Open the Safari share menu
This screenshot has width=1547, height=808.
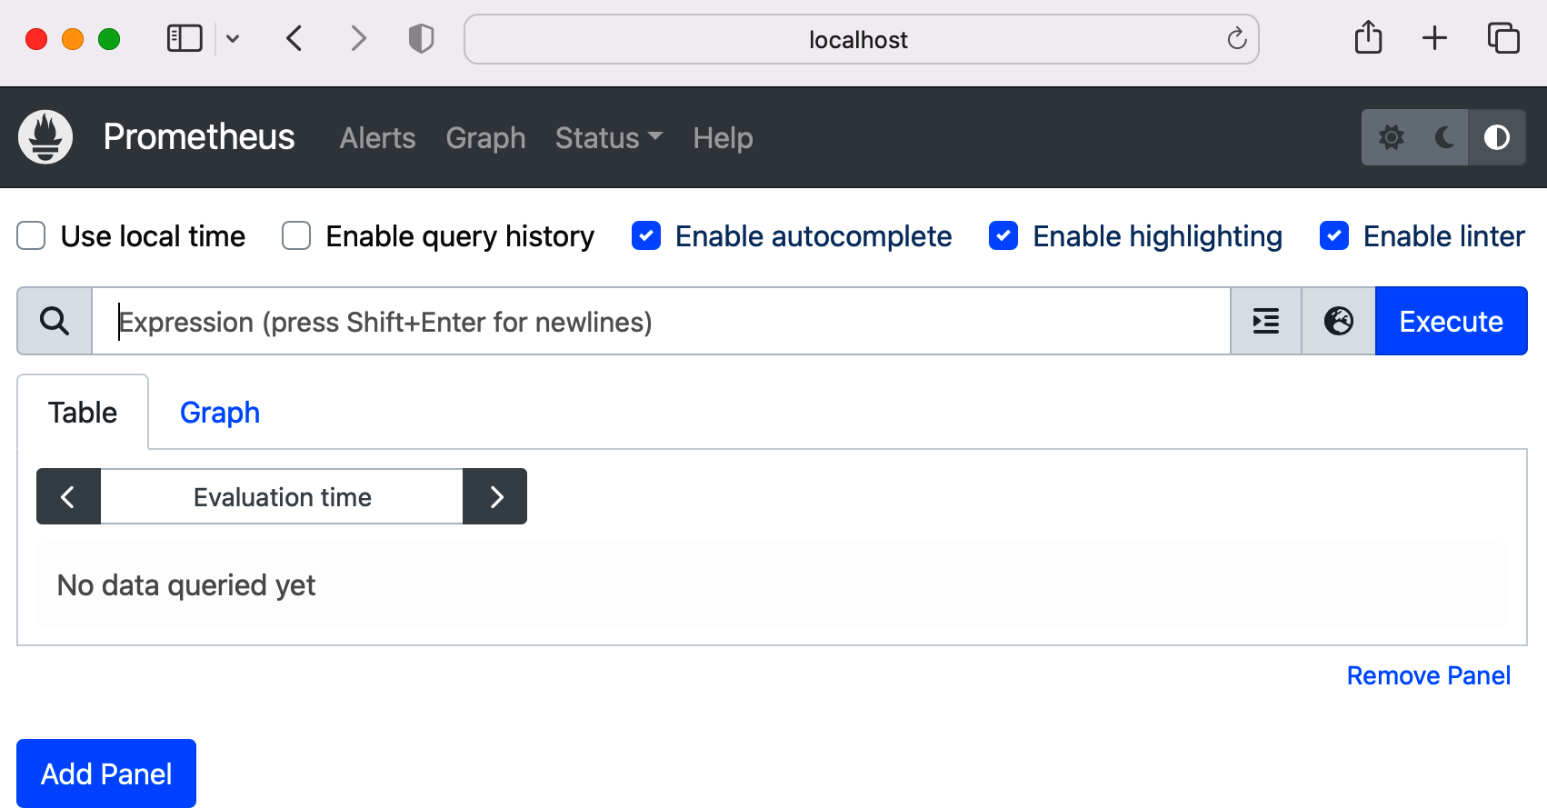tap(1368, 37)
